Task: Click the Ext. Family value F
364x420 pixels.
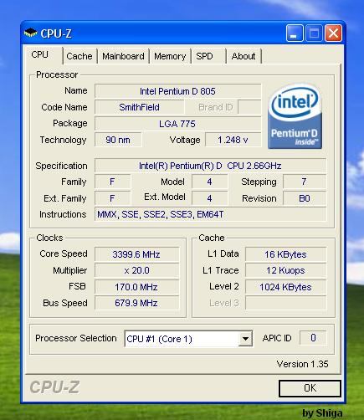Action: (112, 198)
